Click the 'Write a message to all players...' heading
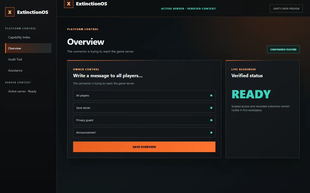310x193 pixels. click(108, 76)
